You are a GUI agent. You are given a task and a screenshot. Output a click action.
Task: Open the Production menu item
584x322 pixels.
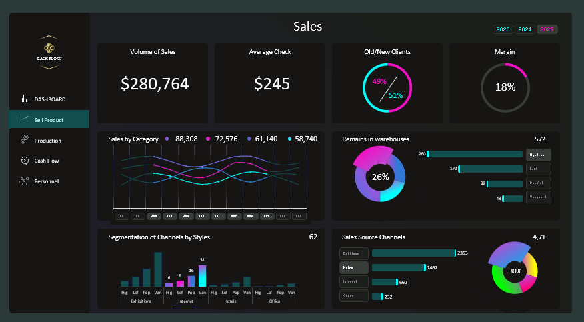point(48,141)
